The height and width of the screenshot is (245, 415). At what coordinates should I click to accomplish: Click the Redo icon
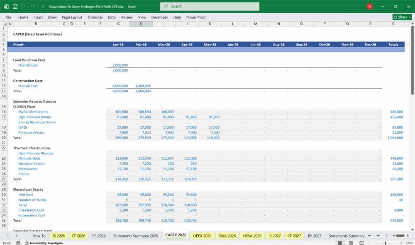(x=32, y=6)
